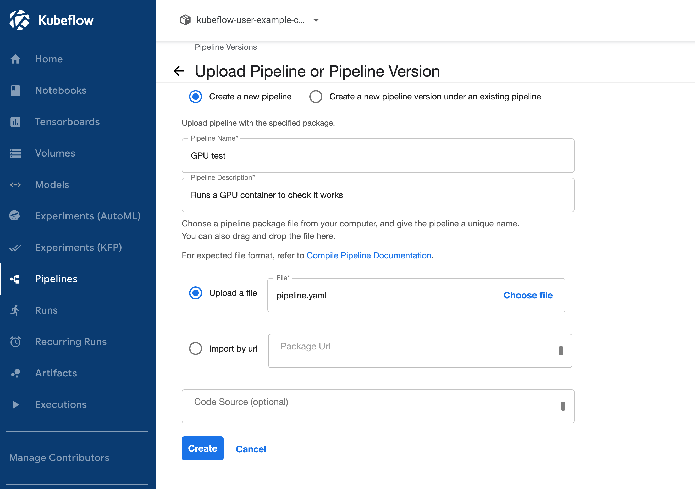This screenshot has width=695, height=489.
Task: Select Create a new pipeline option
Action: (195, 97)
